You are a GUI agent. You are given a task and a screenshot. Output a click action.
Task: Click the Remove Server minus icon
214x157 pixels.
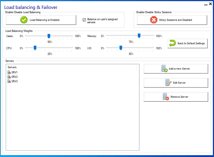[x=165, y=97]
